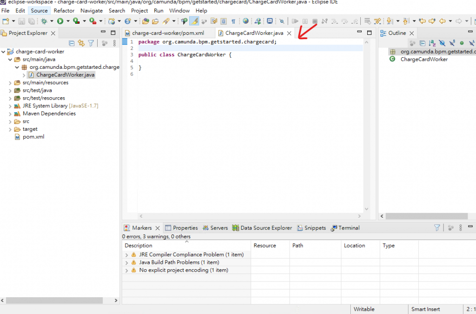Toggle Link with Editor in Project Explorer
The width and height of the screenshot is (476, 314).
pyautogui.click(x=81, y=43)
